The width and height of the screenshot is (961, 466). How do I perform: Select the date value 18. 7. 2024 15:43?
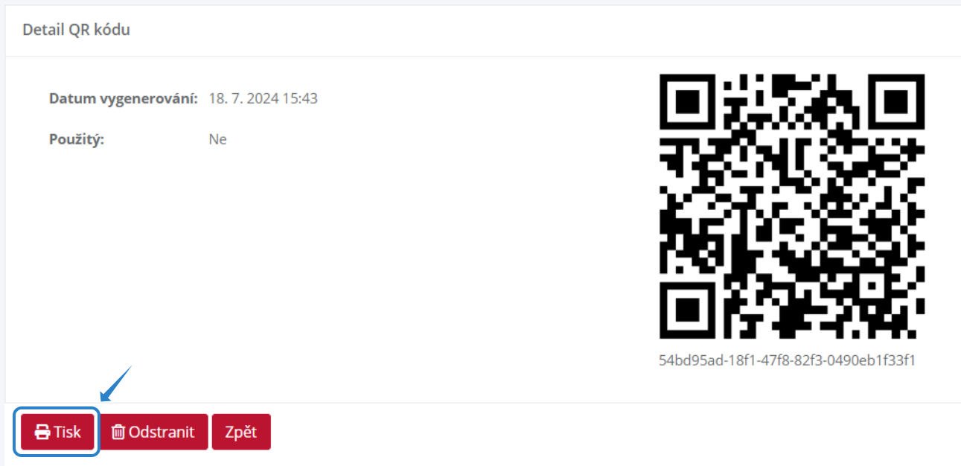[264, 98]
